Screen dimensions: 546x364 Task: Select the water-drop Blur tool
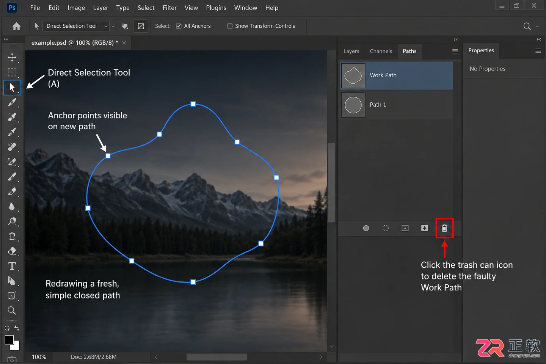coord(12,206)
